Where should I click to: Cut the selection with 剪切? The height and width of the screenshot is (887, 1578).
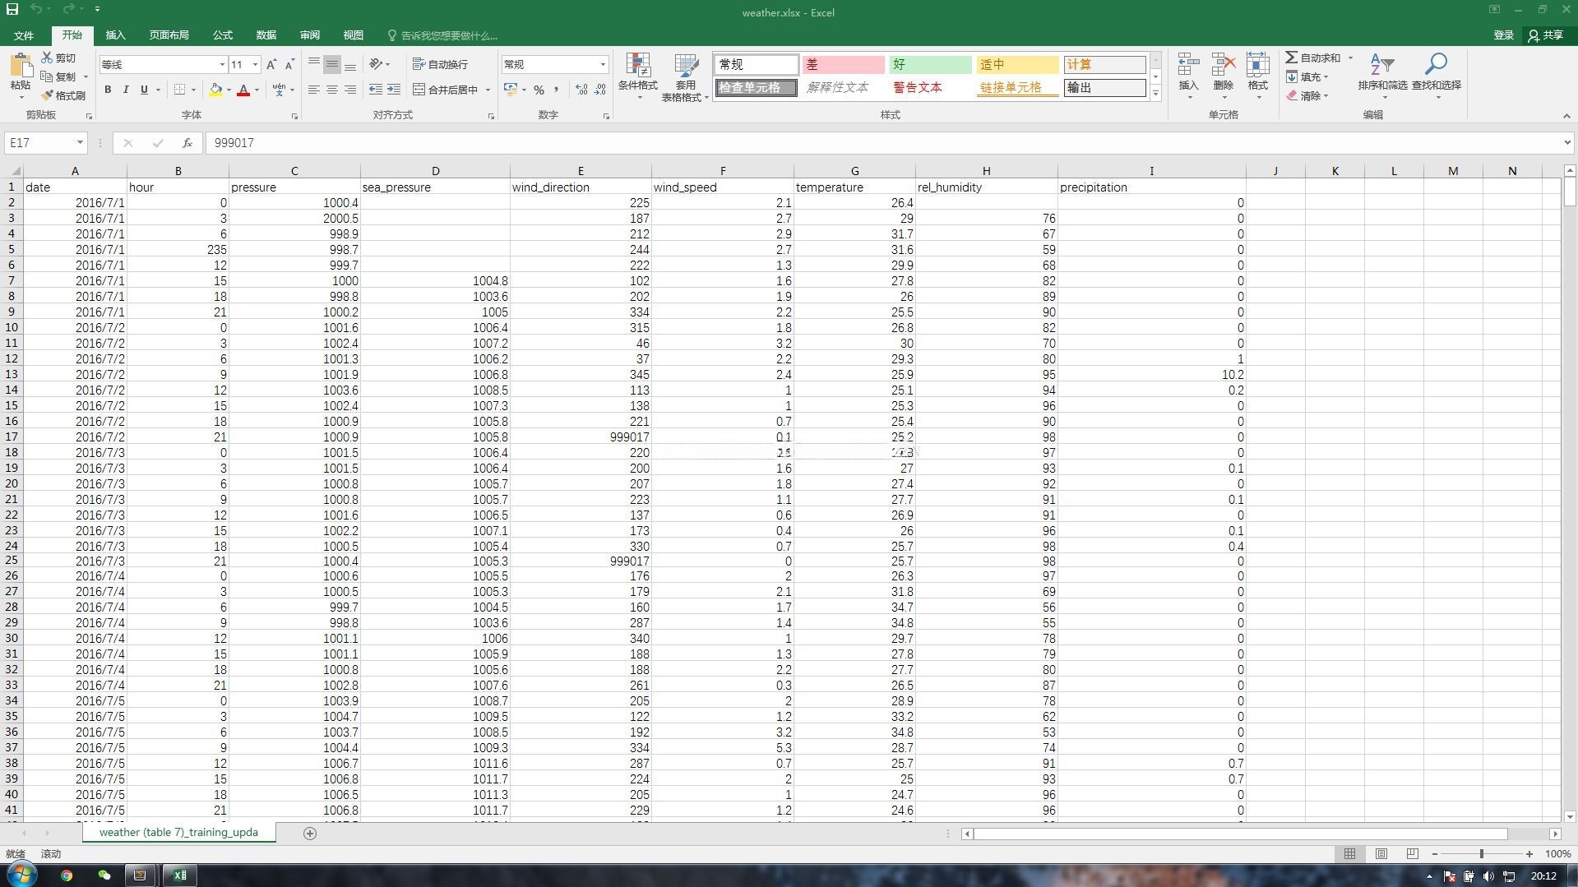[59, 58]
